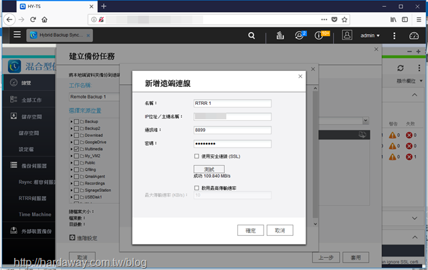Open the QTS search magnifier
This screenshot has height=270, width=428.
pos(251,35)
